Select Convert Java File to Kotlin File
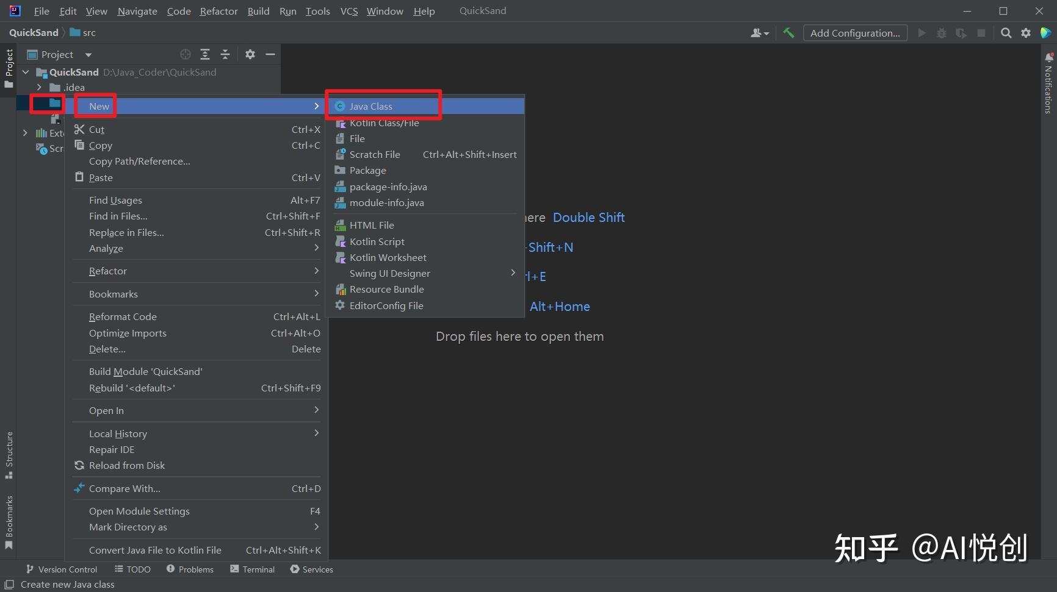 point(197,550)
